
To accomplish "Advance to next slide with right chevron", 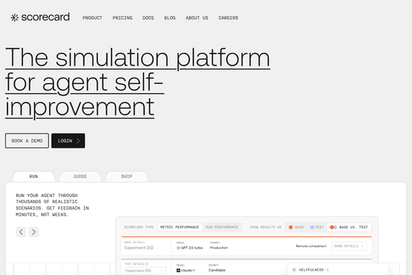I will tap(34, 232).
